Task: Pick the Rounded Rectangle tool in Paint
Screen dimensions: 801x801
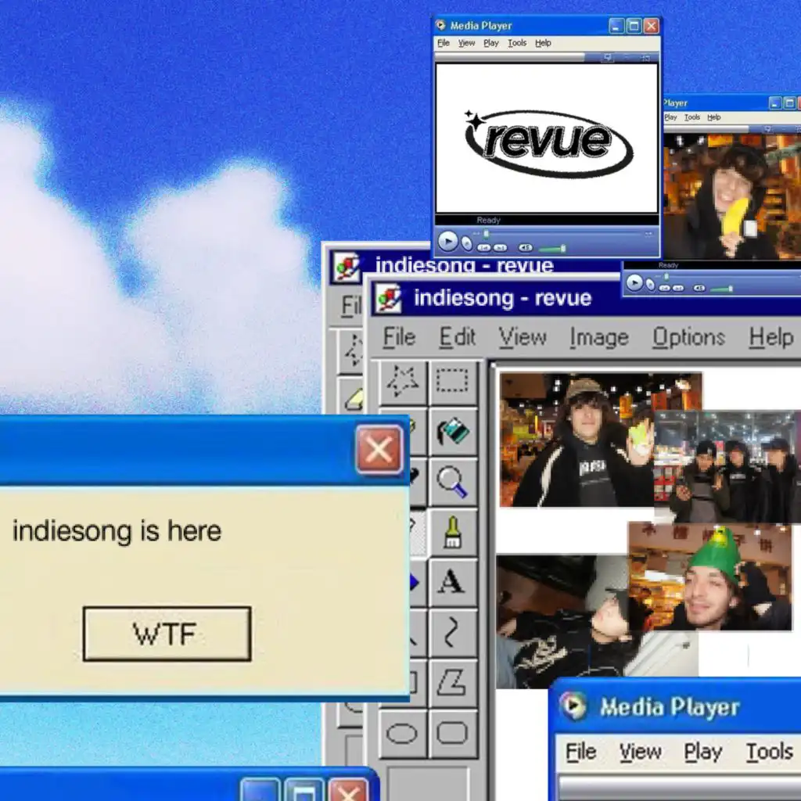Action: pyautogui.click(x=452, y=732)
